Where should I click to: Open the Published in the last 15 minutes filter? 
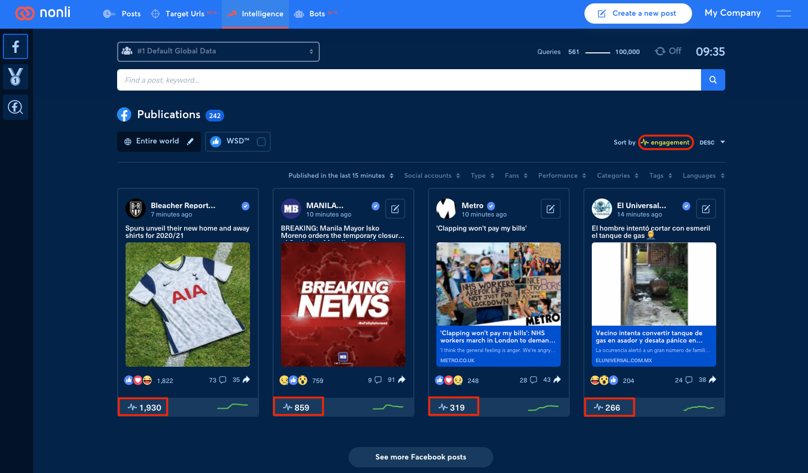pos(341,176)
